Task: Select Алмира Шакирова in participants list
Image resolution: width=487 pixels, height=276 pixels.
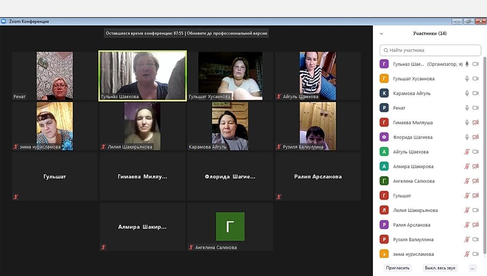Action: (413, 166)
